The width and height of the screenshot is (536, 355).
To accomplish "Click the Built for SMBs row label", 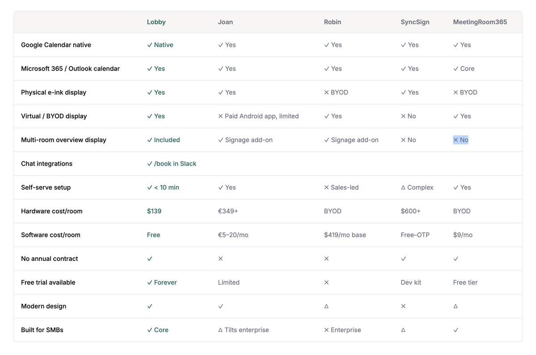I will 42,330.
